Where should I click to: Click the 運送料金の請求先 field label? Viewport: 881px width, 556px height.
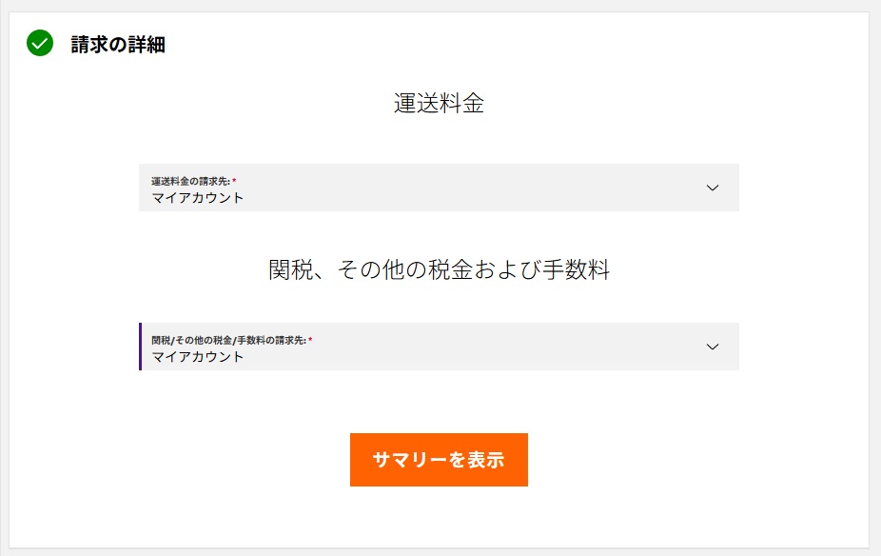point(190,181)
